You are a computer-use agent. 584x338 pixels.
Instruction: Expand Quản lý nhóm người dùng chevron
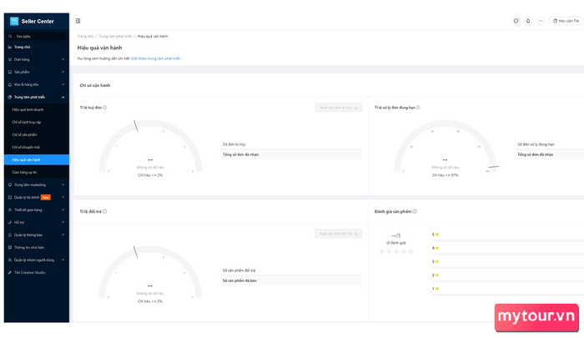pyautogui.click(x=63, y=260)
